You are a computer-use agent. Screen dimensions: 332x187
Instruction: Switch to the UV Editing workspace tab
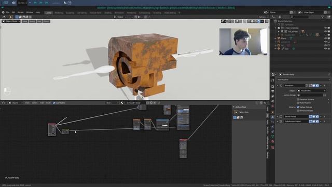pyautogui.click(x=82, y=12)
